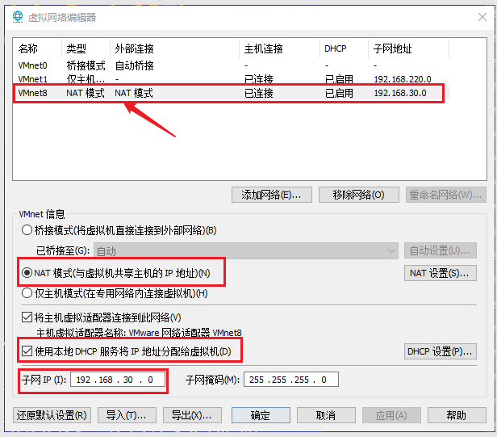
Task: Select the VMnet8 row in the network list
Action: click(231, 93)
